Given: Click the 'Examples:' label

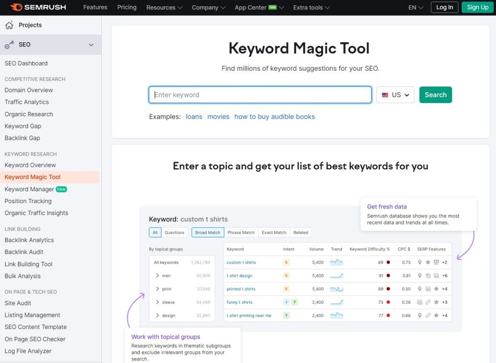Looking at the screenshot, I should tap(165, 116).
